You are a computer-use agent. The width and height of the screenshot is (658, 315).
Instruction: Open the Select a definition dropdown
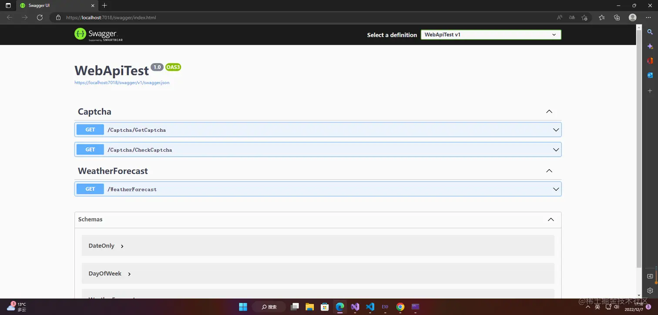click(x=491, y=35)
